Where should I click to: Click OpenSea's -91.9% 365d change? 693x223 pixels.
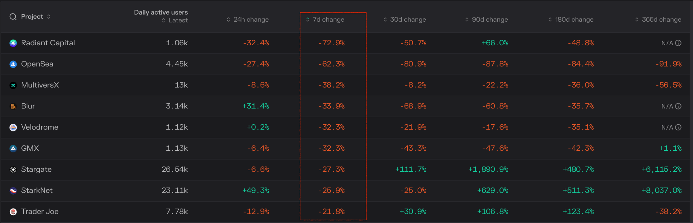669,64
